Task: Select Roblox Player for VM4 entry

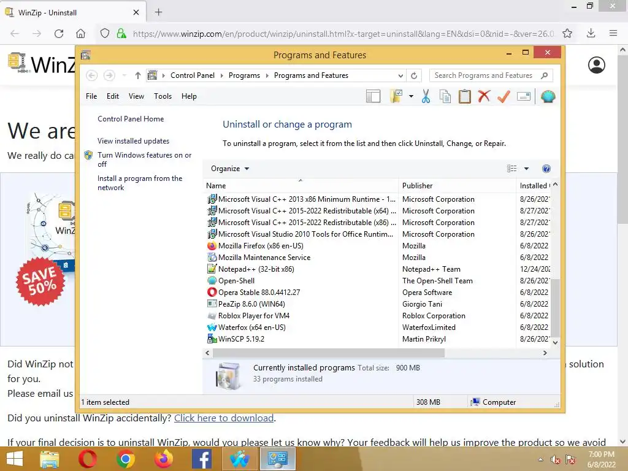Action: coord(253,316)
